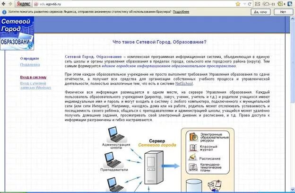
Task: Click the blue info icon in notification bar
Action: click(x=4, y=12)
